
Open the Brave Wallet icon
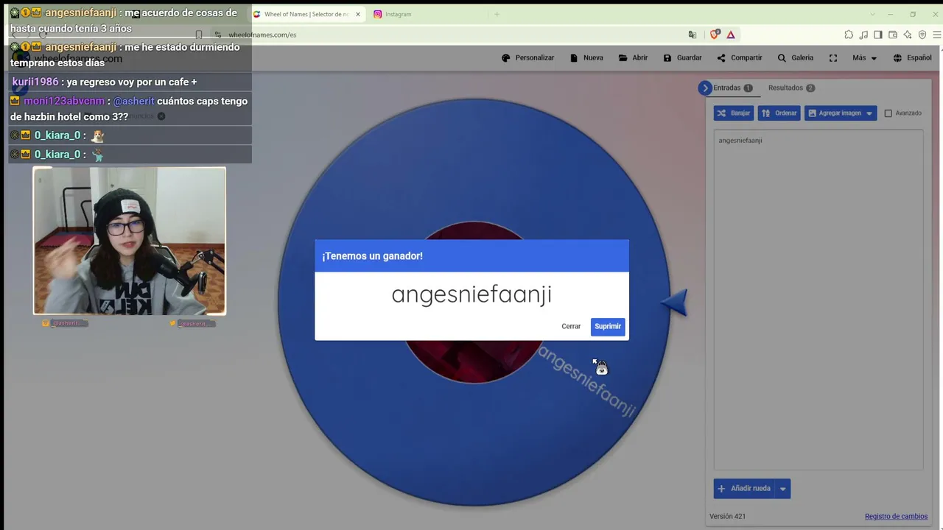[893, 35]
